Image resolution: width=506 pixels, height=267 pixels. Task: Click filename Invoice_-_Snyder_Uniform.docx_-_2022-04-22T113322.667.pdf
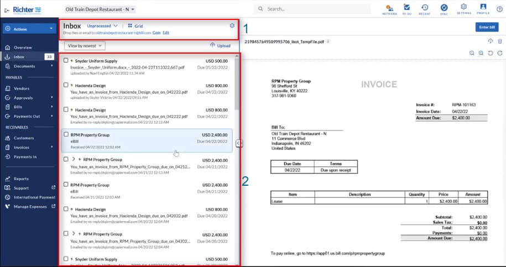click(x=128, y=67)
